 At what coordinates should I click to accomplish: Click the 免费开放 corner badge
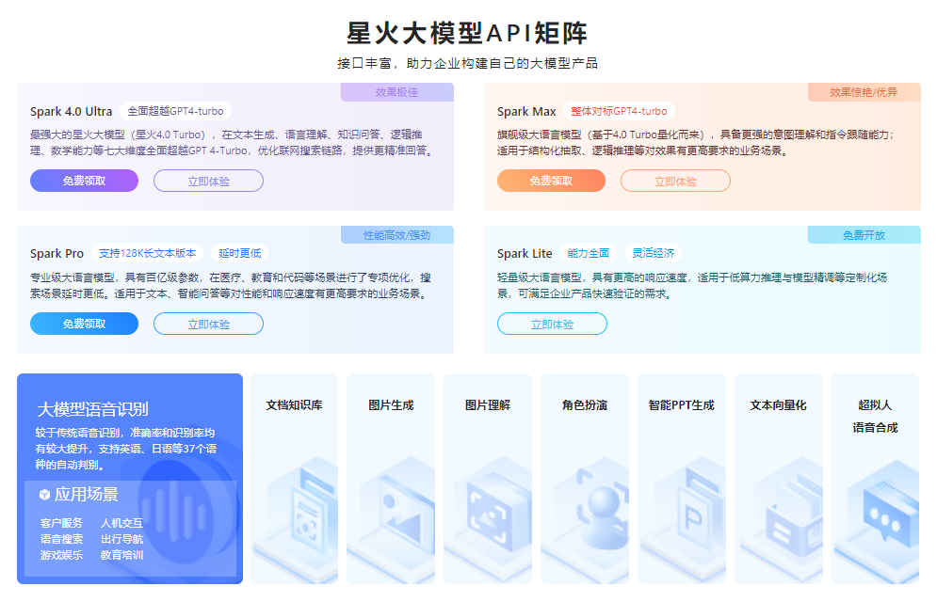coord(864,235)
